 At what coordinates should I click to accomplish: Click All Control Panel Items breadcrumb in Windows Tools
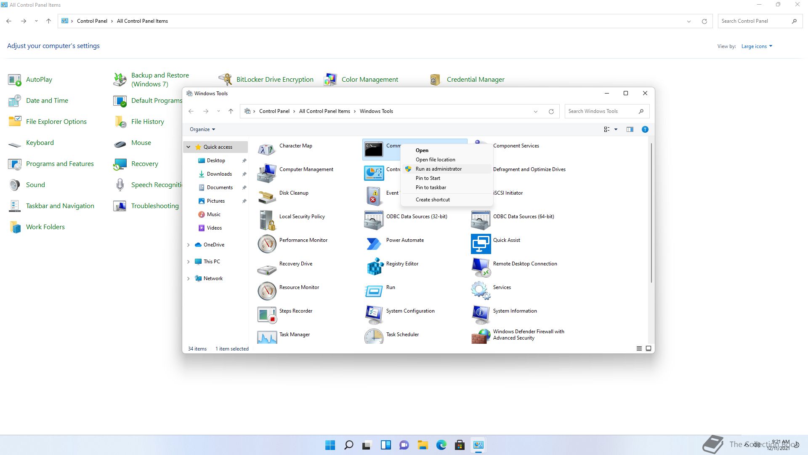tap(324, 111)
